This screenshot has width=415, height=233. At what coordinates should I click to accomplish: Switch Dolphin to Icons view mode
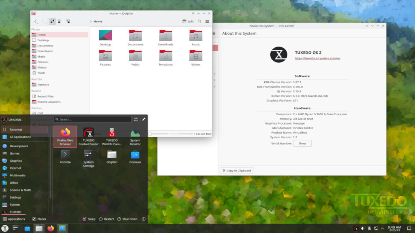pos(52,21)
